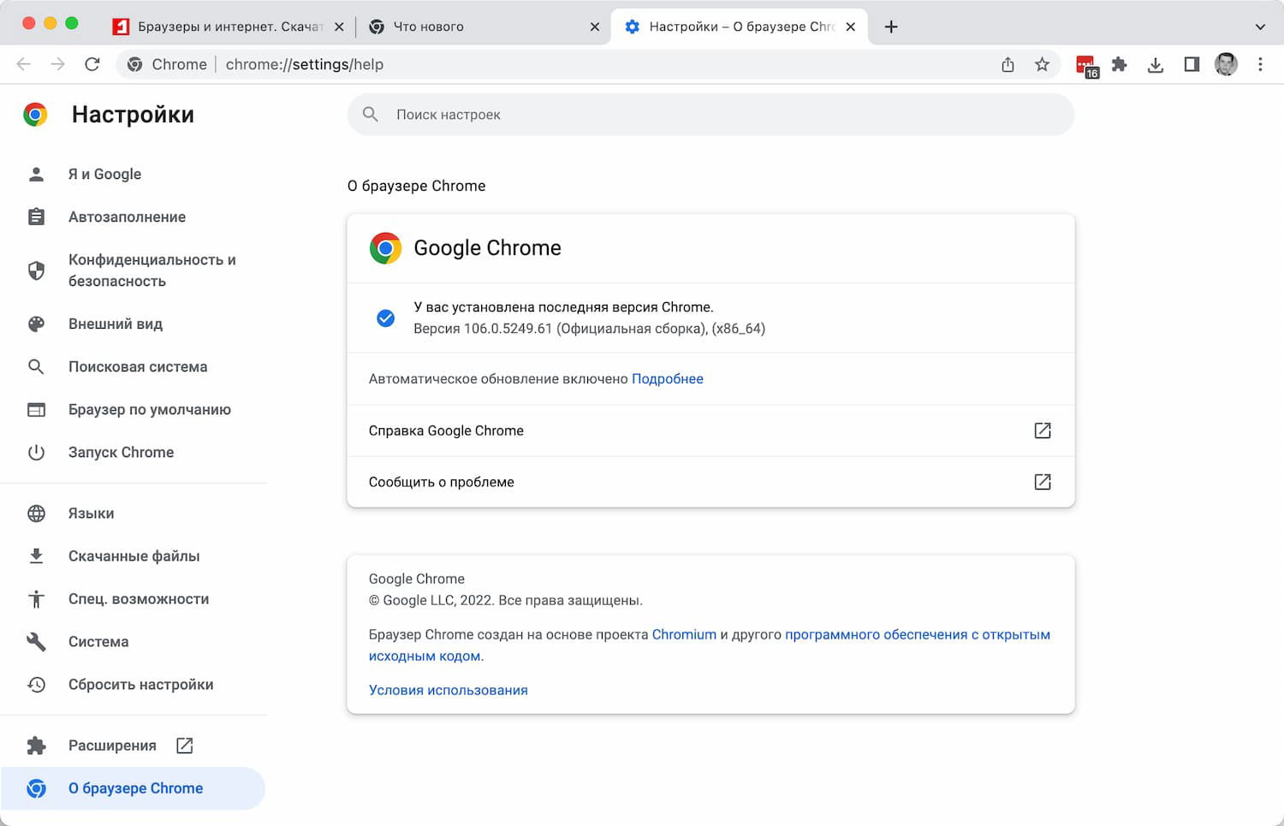1284x826 pixels.
Task: Open a new tab with plus button
Action: point(891,27)
